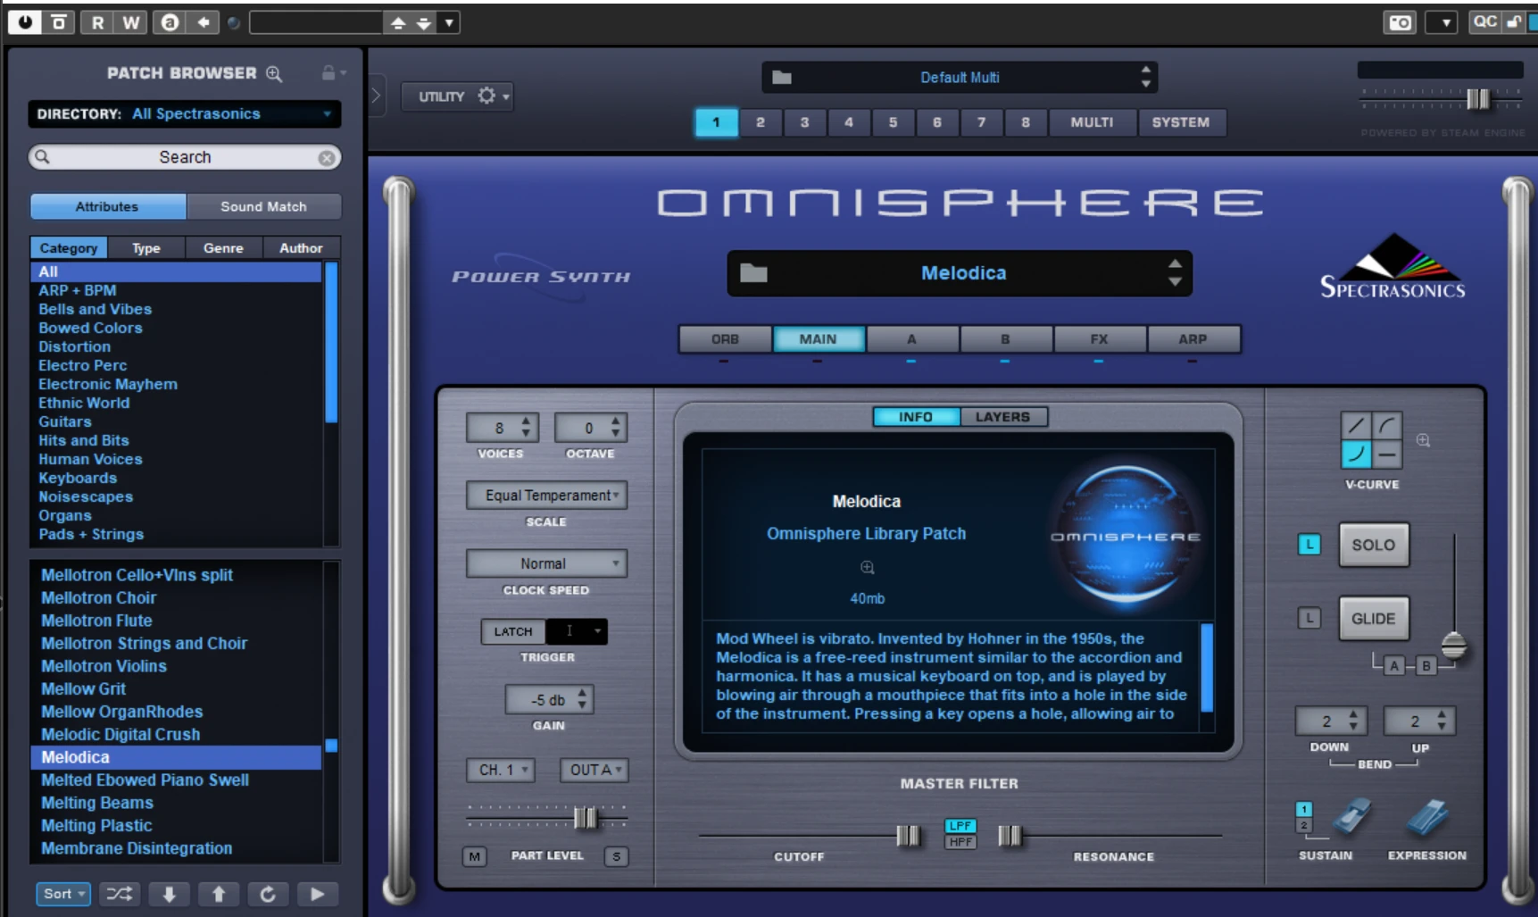Click the info zoom magnifier under library patch
This screenshot has height=917, width=1538.
pos(867,568)
